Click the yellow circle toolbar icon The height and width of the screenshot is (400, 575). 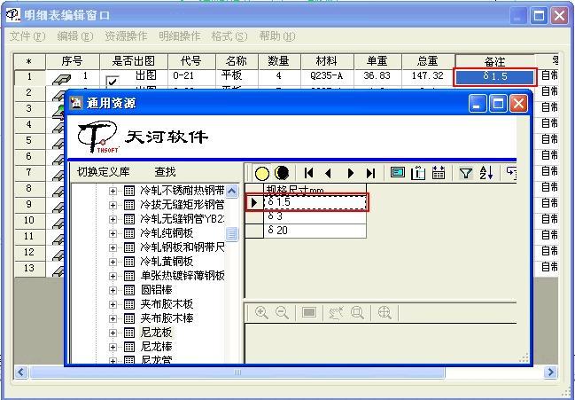click(262, 173)
